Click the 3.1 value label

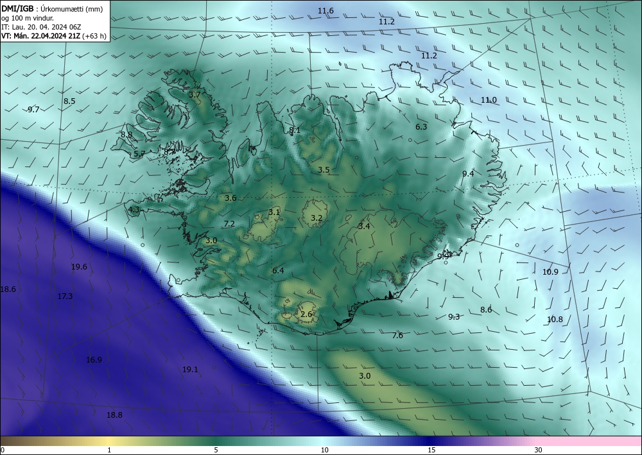(x=274, y=212)
